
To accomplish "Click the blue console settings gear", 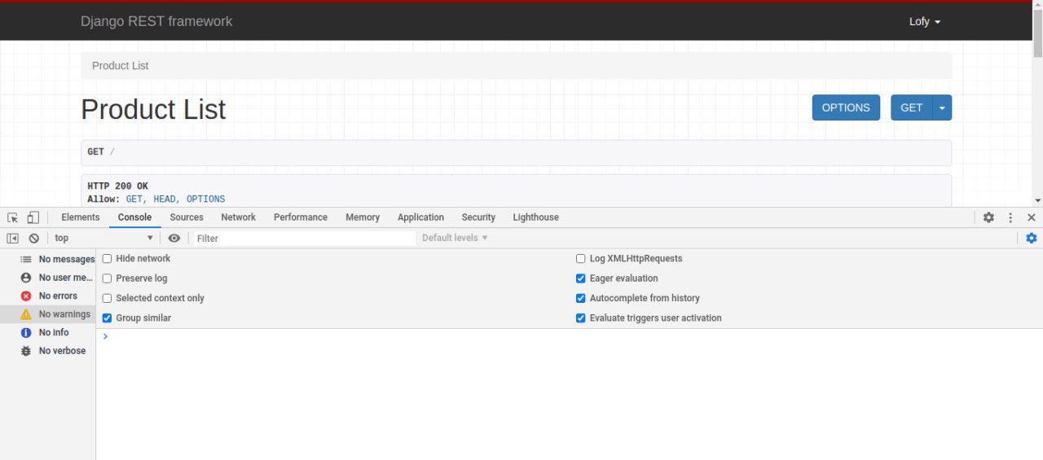I will [1032, 239].
